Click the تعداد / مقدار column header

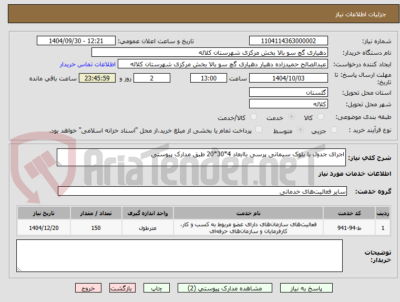point(96,213)
